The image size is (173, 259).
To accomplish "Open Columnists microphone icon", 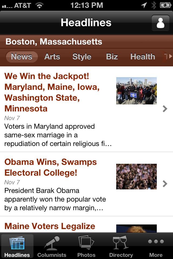I will click(x=52, y=243).
